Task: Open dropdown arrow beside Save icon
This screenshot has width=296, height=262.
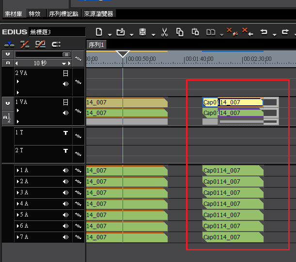Action: [x=153, y=34]
